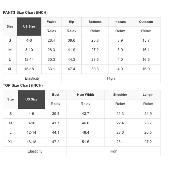Click the Outseam column header
Viewport: 169px width, 169px height.
point(146,22)
